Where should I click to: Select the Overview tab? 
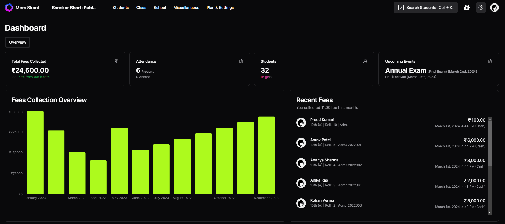[17, 42]
